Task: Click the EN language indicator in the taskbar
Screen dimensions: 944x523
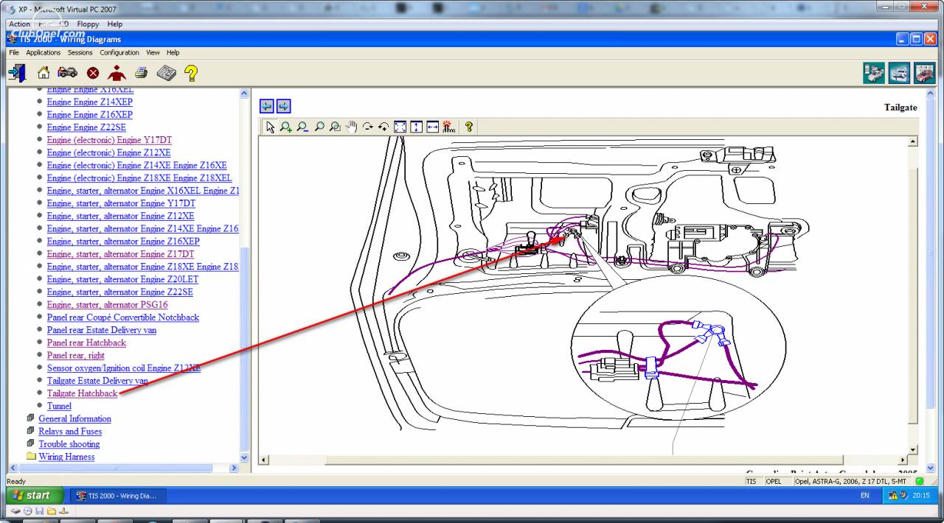Action: [x=864, y=496]
